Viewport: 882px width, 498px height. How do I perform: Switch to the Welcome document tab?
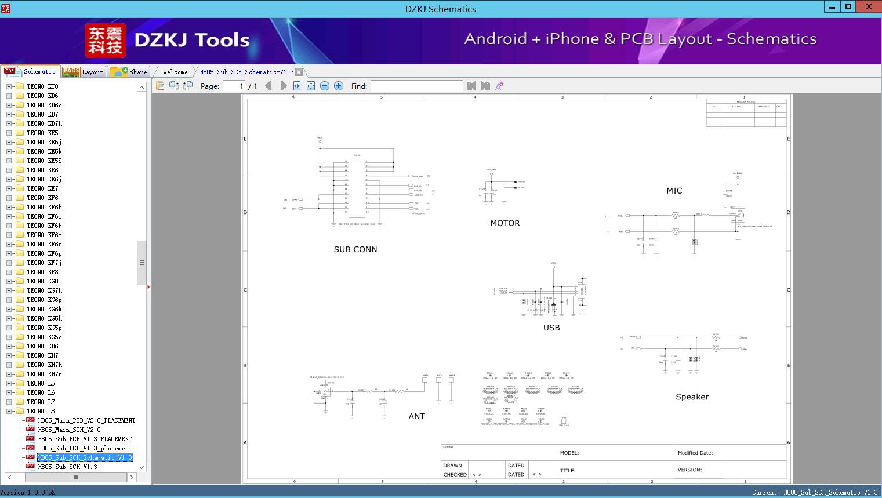(175, 72)
